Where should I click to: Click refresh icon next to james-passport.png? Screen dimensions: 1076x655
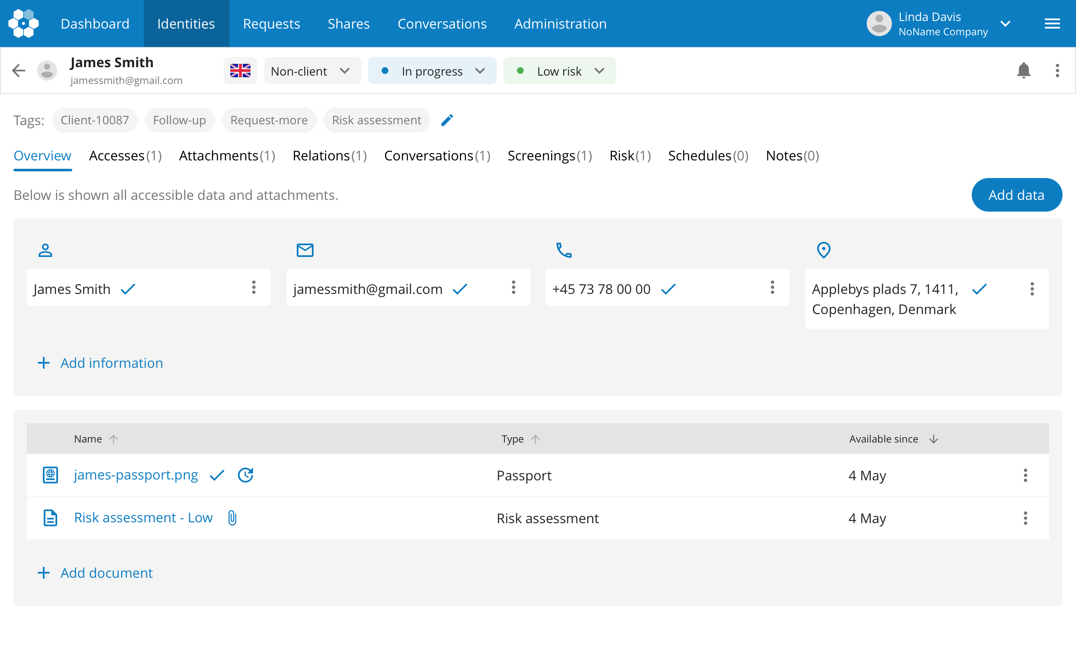(x=245, y=475)
